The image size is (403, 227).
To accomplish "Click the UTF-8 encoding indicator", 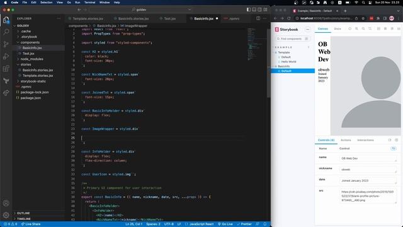I will pos(169,224).
